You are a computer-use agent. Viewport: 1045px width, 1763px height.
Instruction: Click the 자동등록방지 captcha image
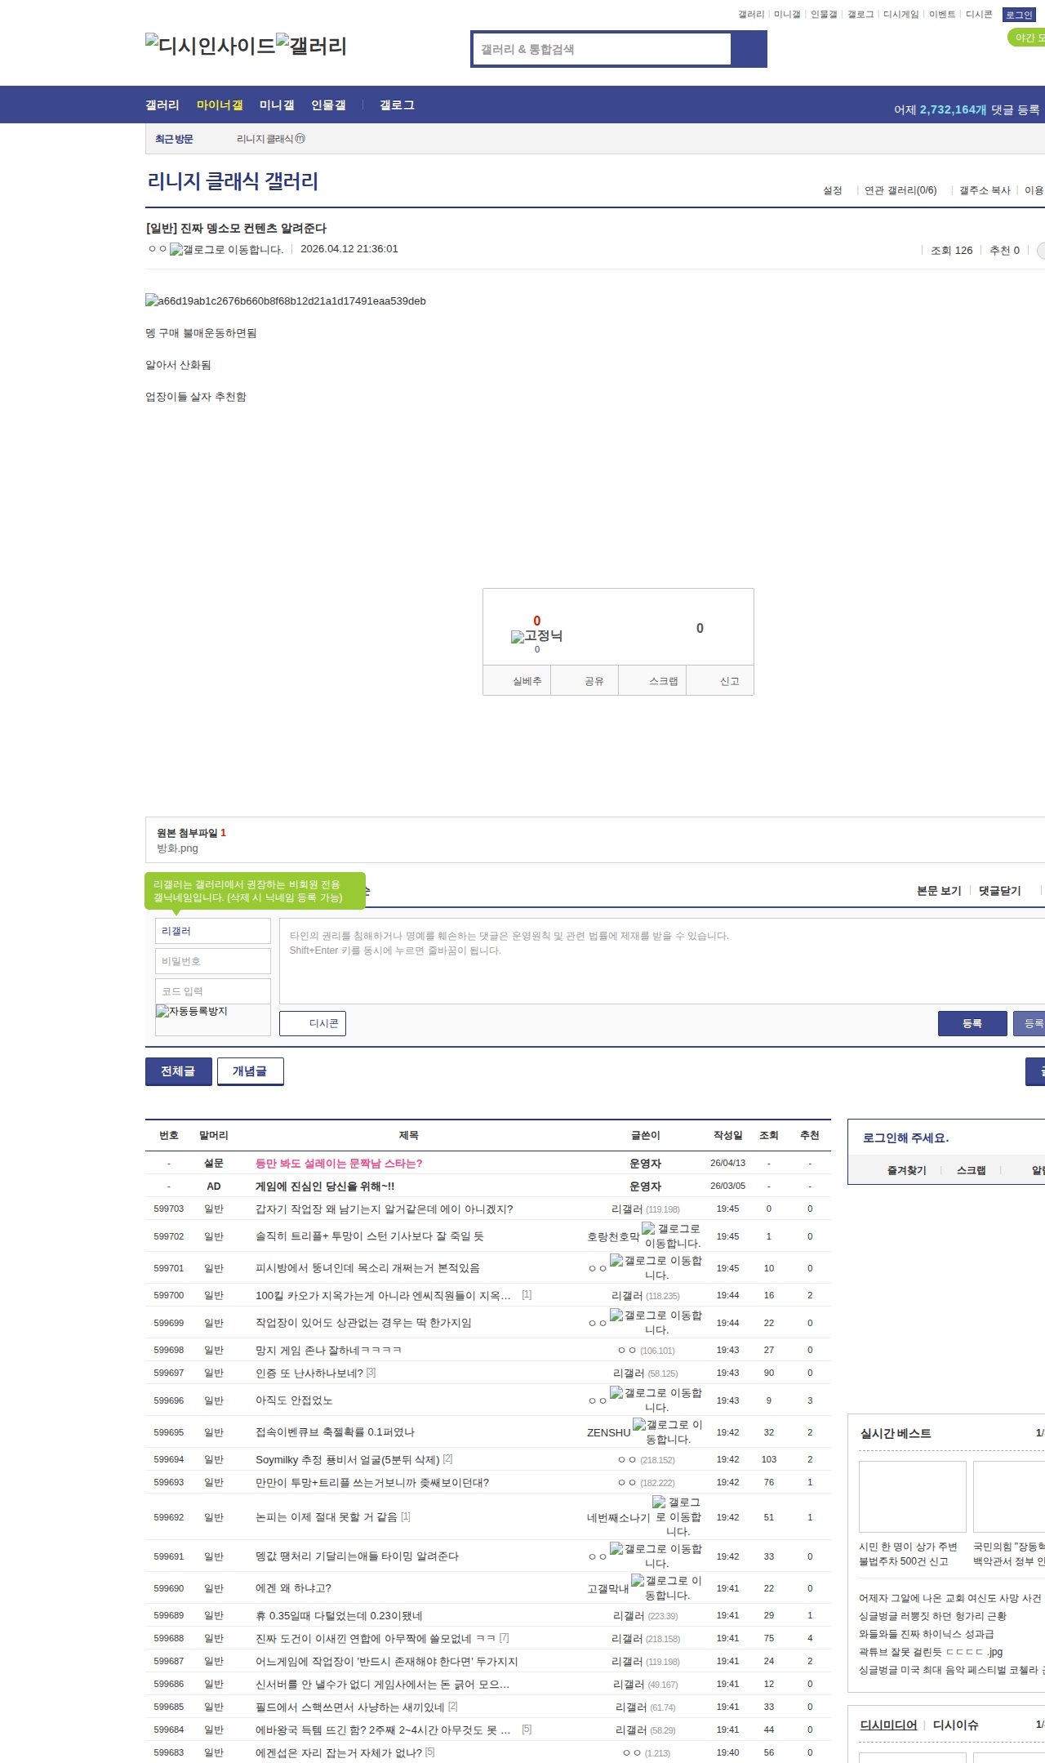pyautogui.click(x=212, y=1020)
